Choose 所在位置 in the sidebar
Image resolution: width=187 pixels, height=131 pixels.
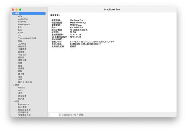(x=22, y=96)
